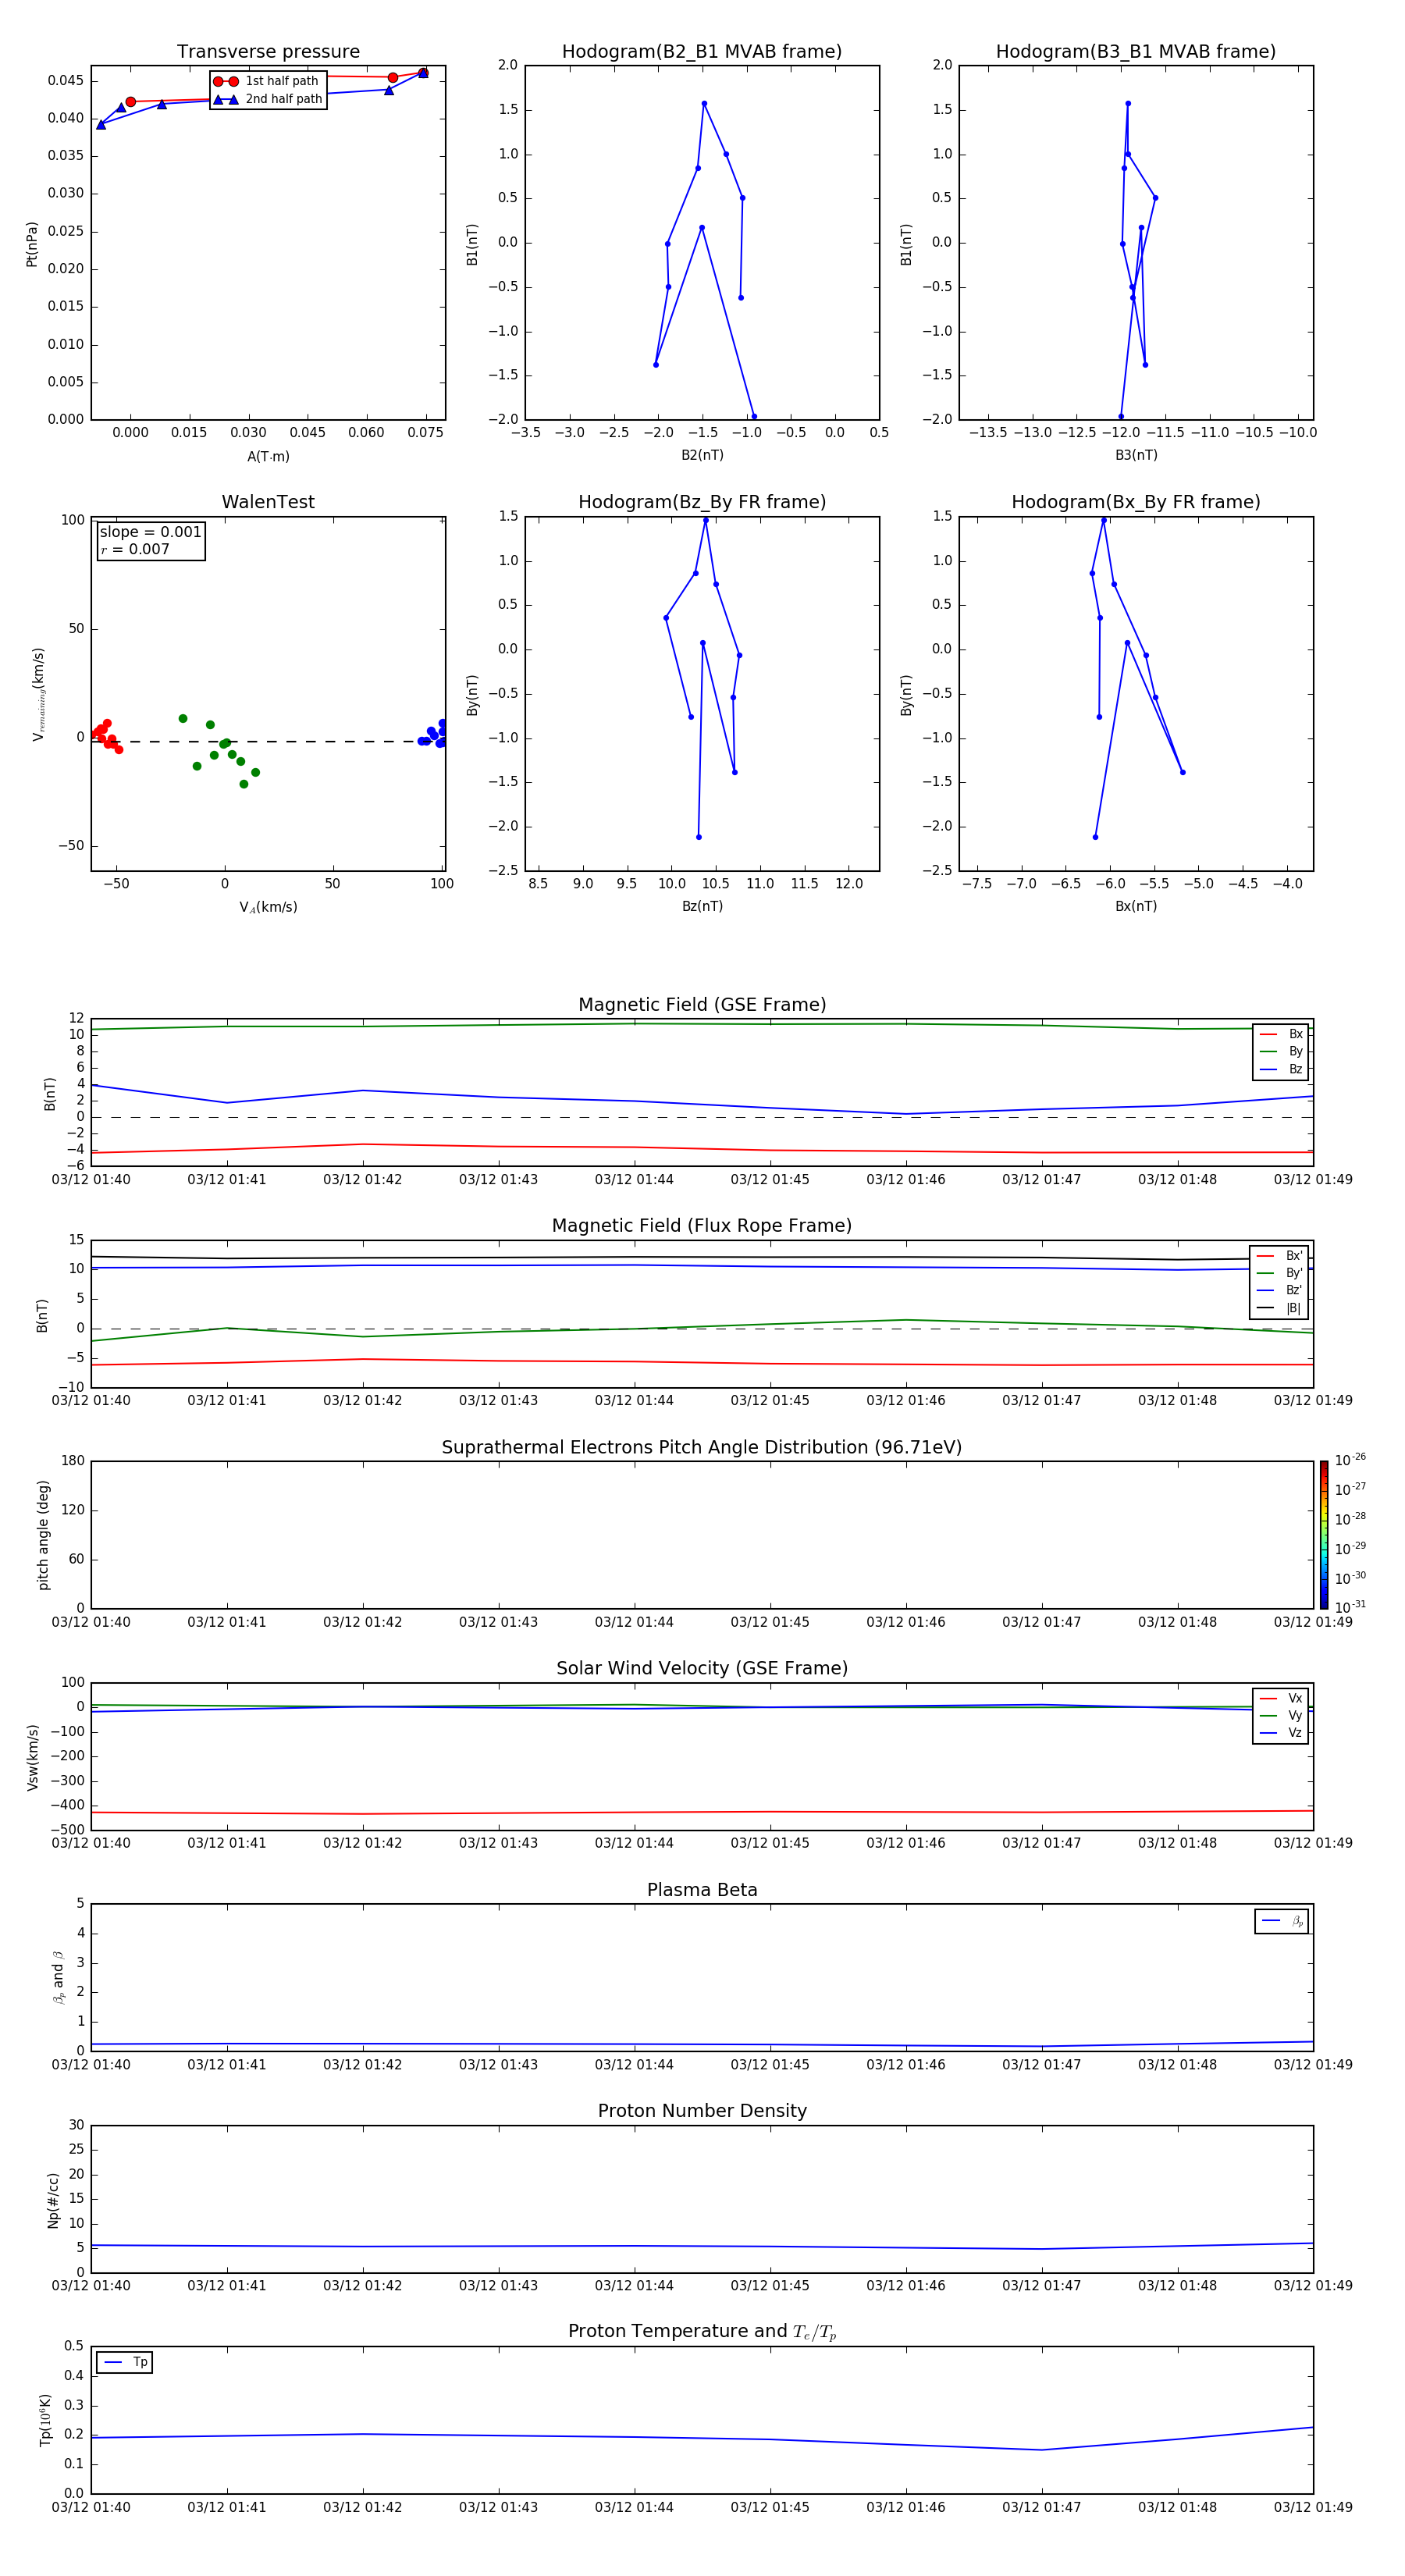The image size is (1405, 2576).
Task: Click the 'Bx(nT)' x-axis label
Action: tap(1136, 906)
